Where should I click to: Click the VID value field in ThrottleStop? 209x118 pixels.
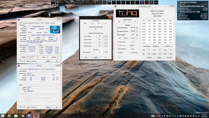[x=125, y=38]
